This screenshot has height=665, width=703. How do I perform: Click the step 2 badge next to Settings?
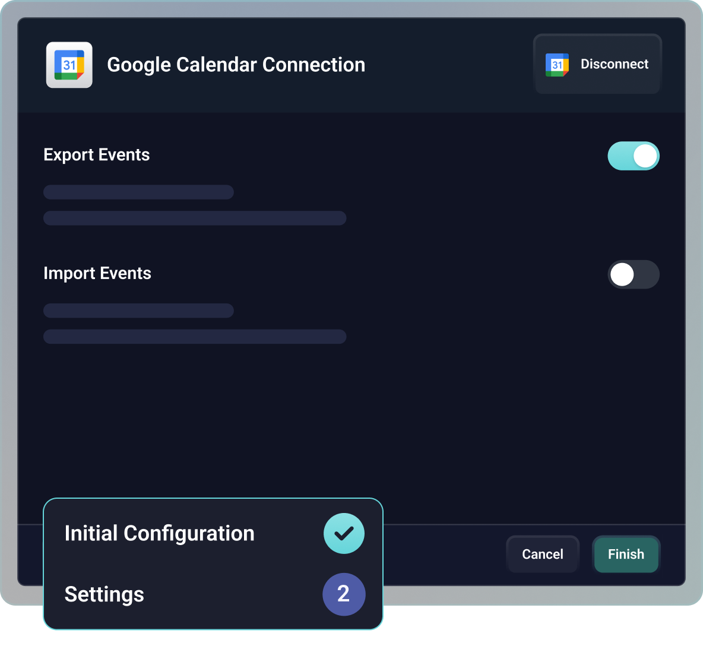point(344,594)
